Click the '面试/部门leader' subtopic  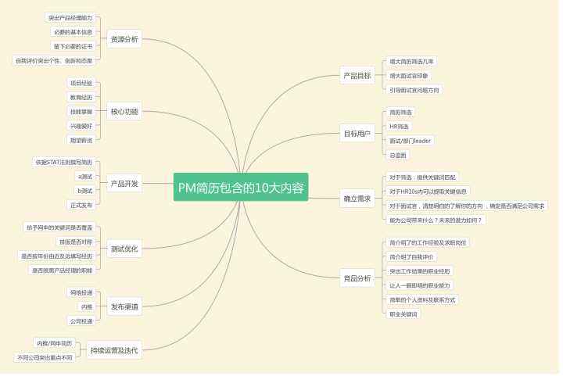click(410, 141)
